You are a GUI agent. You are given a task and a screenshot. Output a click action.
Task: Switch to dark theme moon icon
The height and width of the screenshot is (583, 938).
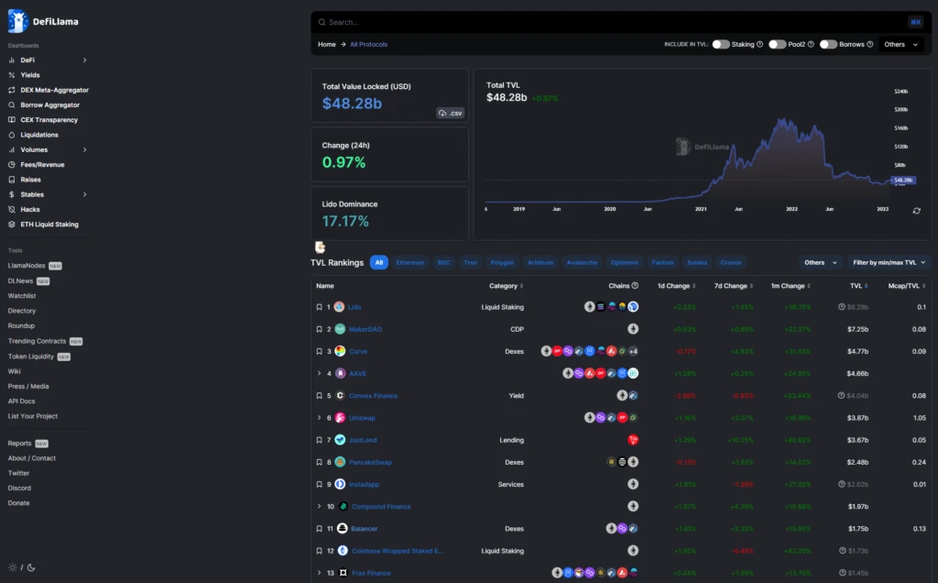click(31, 567)
